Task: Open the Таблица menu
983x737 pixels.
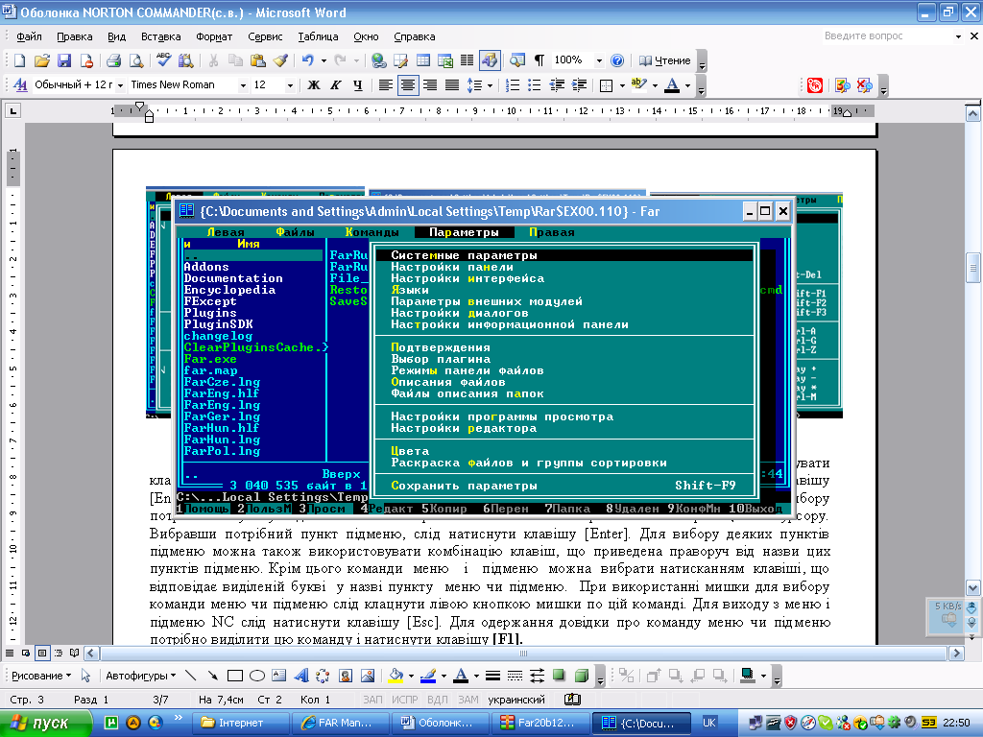Action: (x=318, y=36)
